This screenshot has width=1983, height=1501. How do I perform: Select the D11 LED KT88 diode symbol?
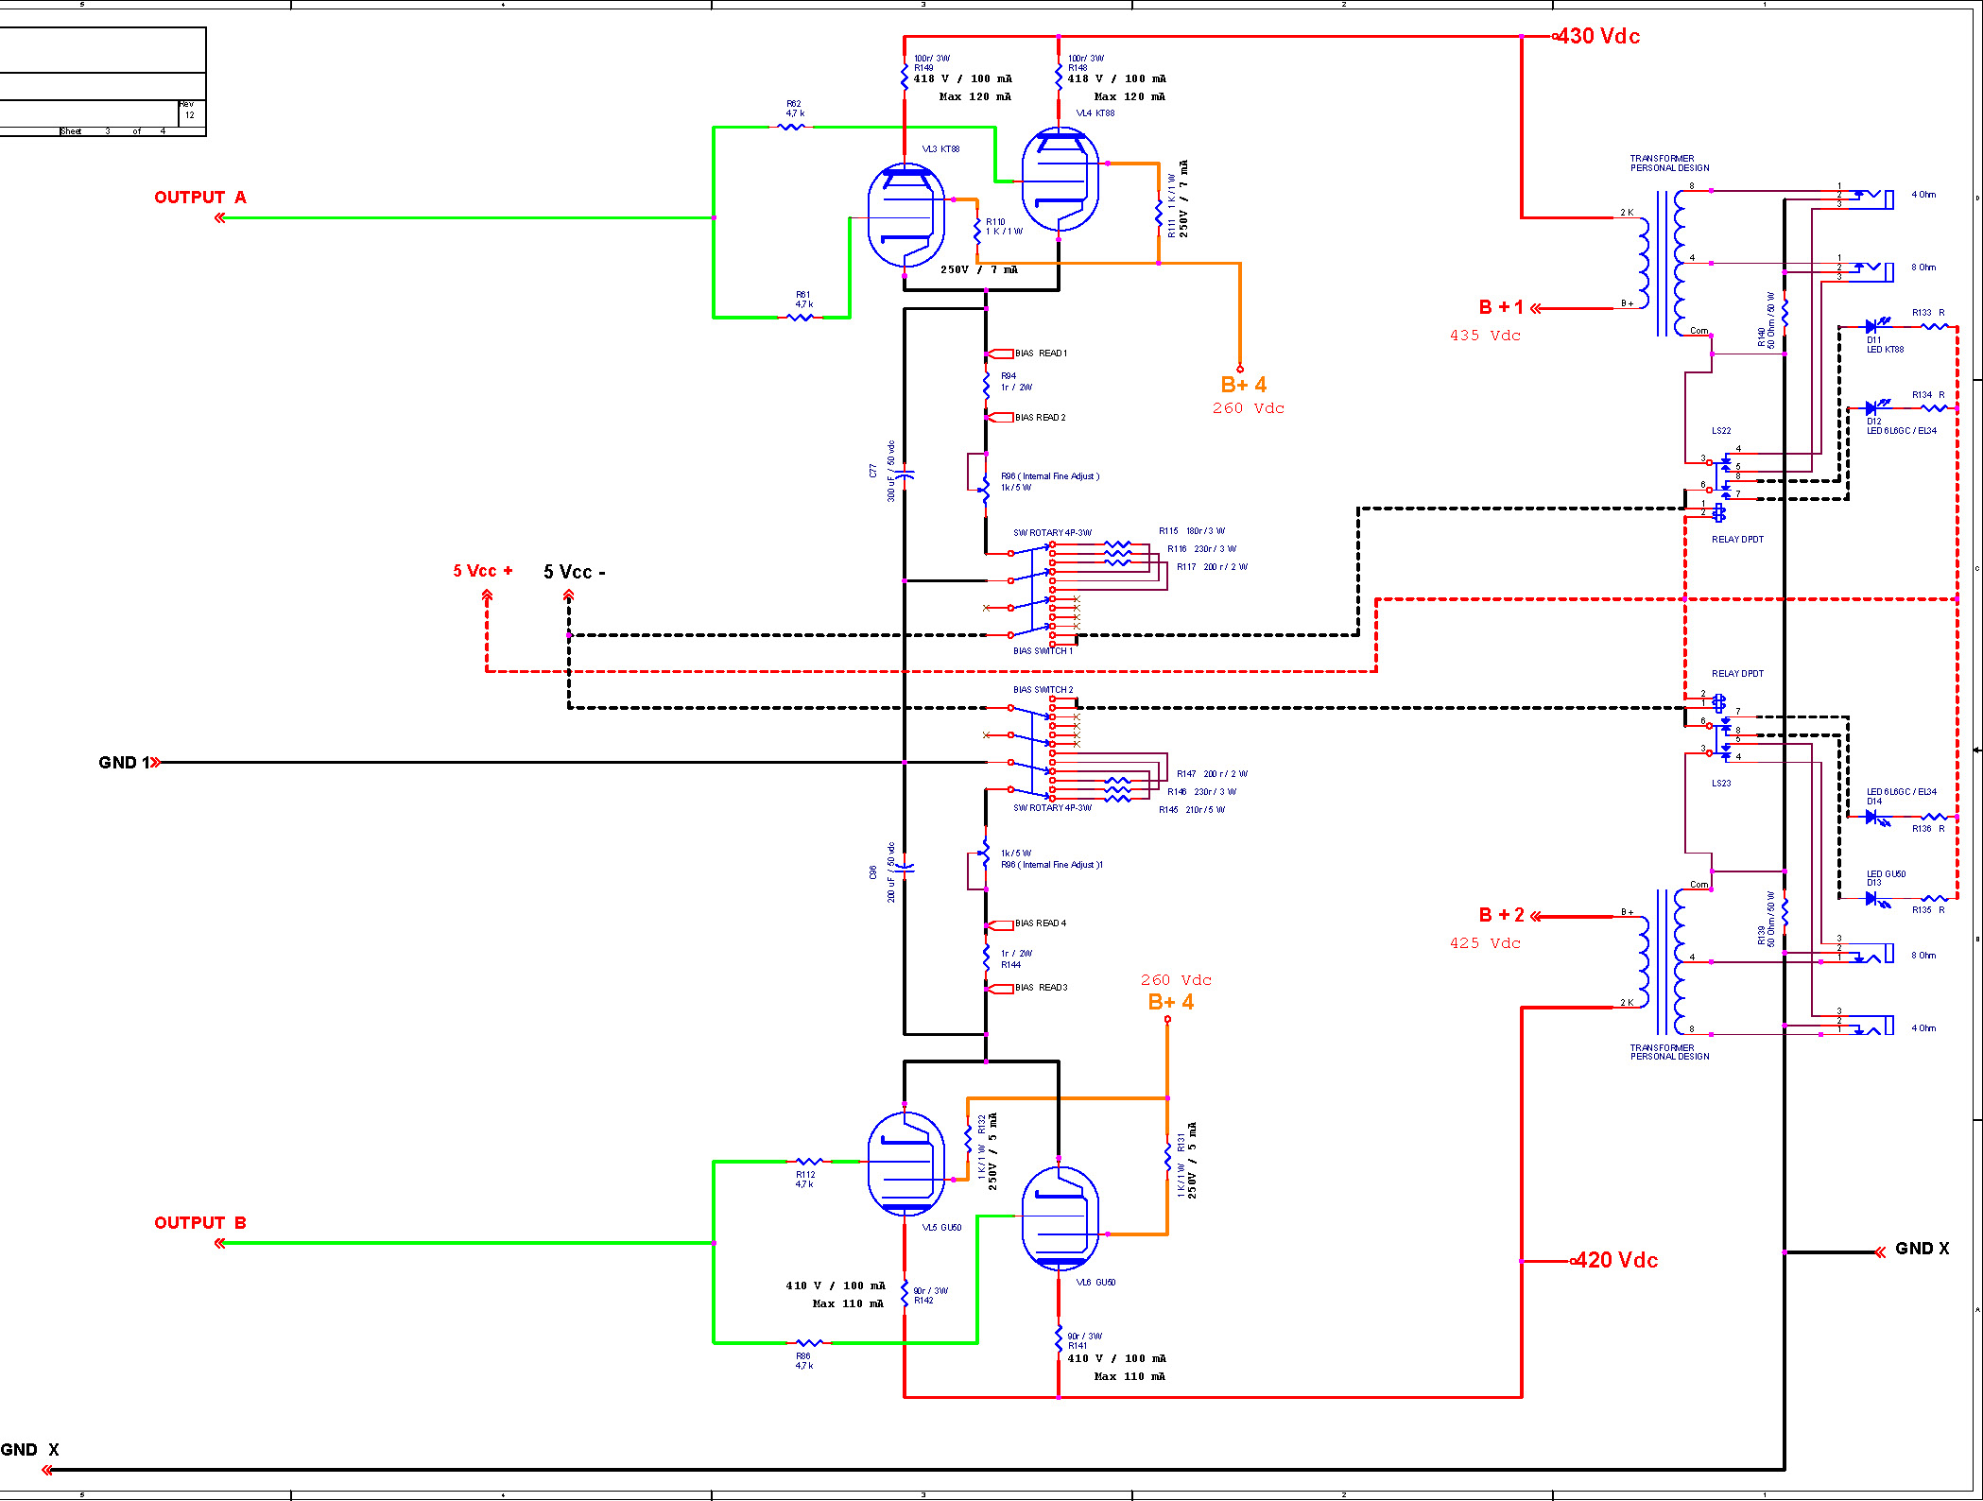[x=1871, y=327]
